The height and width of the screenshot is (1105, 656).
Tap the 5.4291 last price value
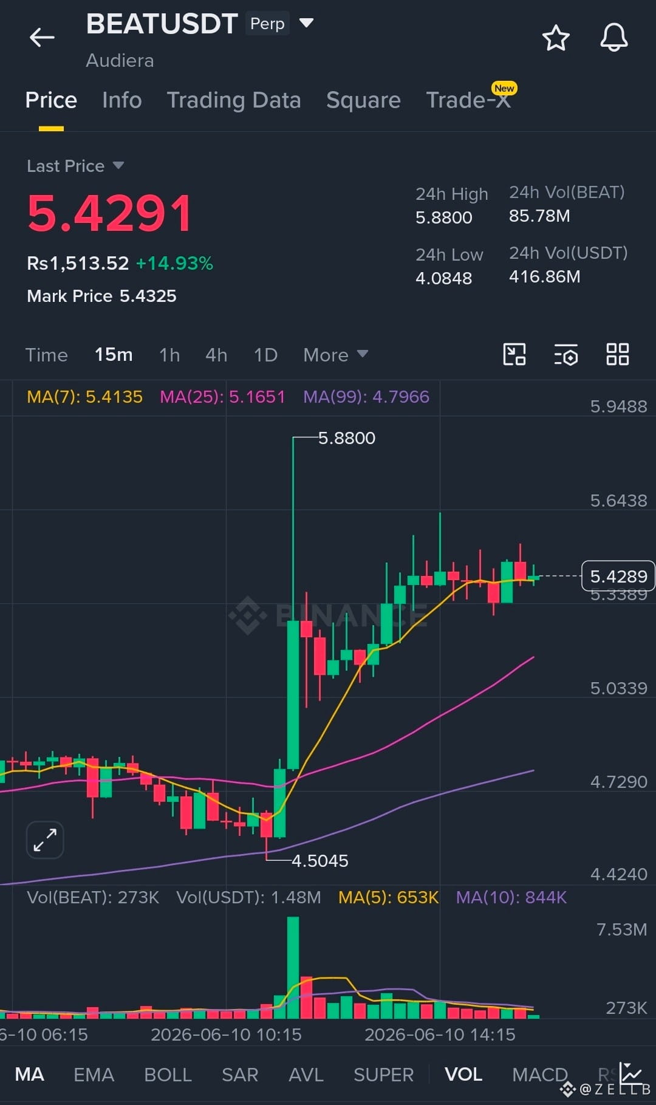pos(110,213)
